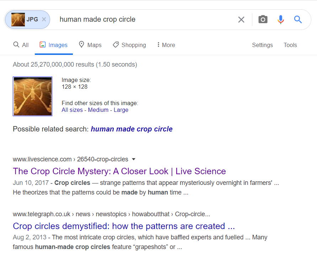Click the map pin icon on Maps tab

(81, 45)
